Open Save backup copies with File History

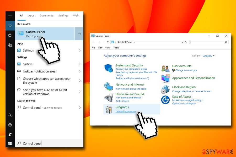[x=136, y=74]
